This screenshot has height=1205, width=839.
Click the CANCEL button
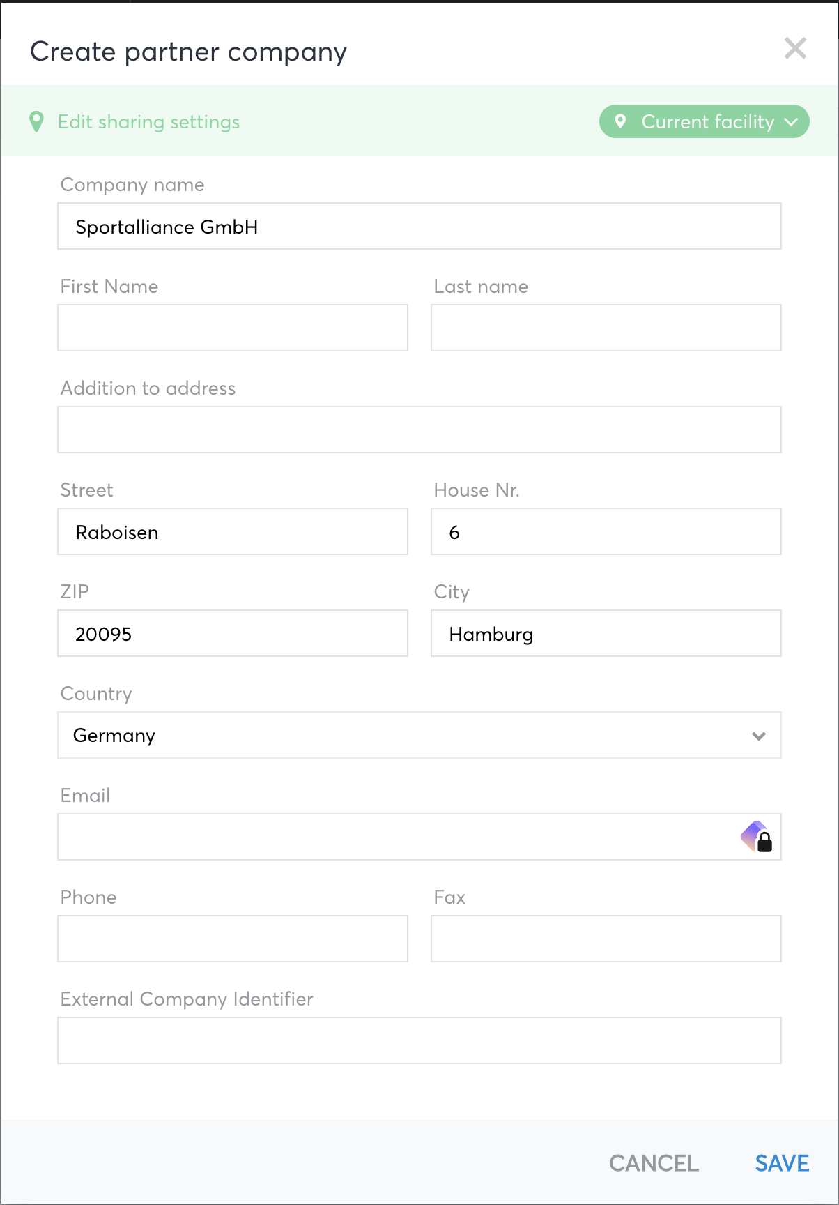coord(654,1163)
